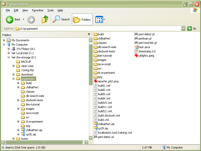Select the apache_pb2.png file icon
The width and height of the screenshot is (201, 151).
pyautogui.click(x=96, y=81)
